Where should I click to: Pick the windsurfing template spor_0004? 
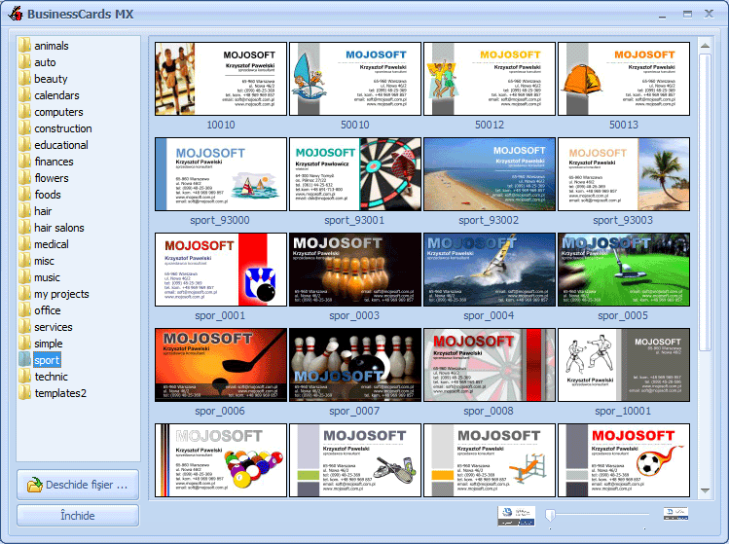point(490,270)
